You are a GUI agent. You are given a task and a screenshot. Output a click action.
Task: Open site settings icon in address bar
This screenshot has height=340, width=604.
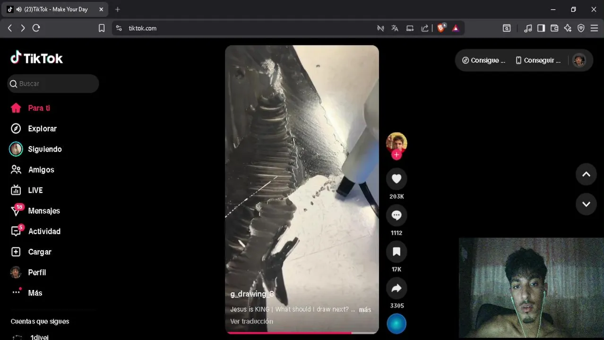[x=119, y=28]
